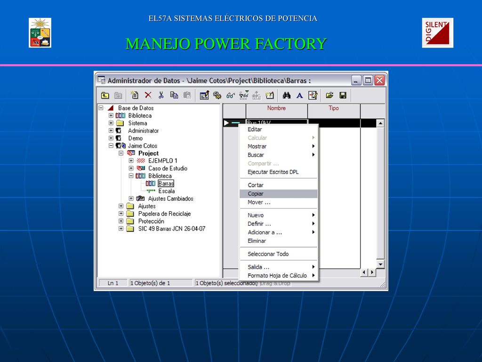This screenshot has width=482, height=362.
Task: Open the Mostrar submenu
Action: pyautogui.click(x=279, y=146)
